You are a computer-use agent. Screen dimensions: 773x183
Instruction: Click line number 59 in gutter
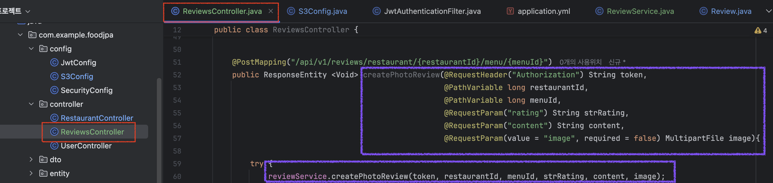(x=177, y=164)
